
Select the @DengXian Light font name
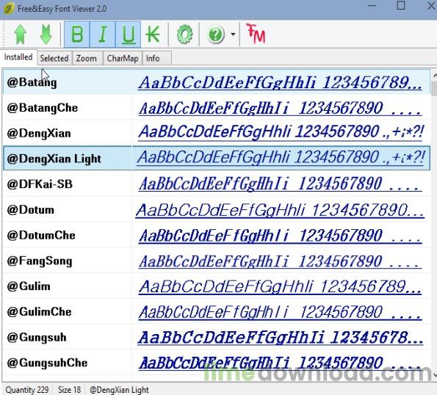tap(54, 159)
